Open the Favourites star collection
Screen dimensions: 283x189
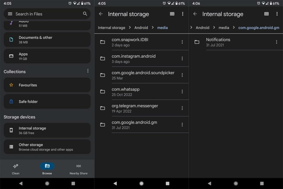pyautogui.click(x=11, y=85)
